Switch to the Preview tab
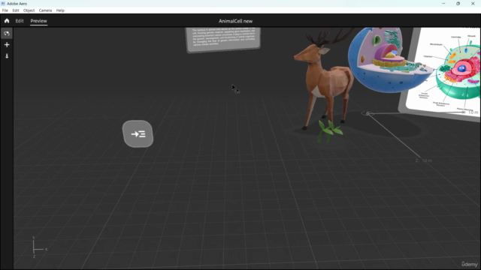The height and width of the screenshot is (270, 481). pyautogui.click(x=38, y=21)
